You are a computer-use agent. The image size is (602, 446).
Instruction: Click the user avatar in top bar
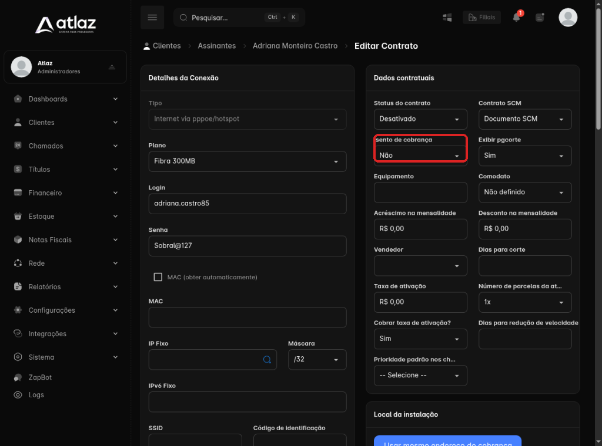point(568,17)
